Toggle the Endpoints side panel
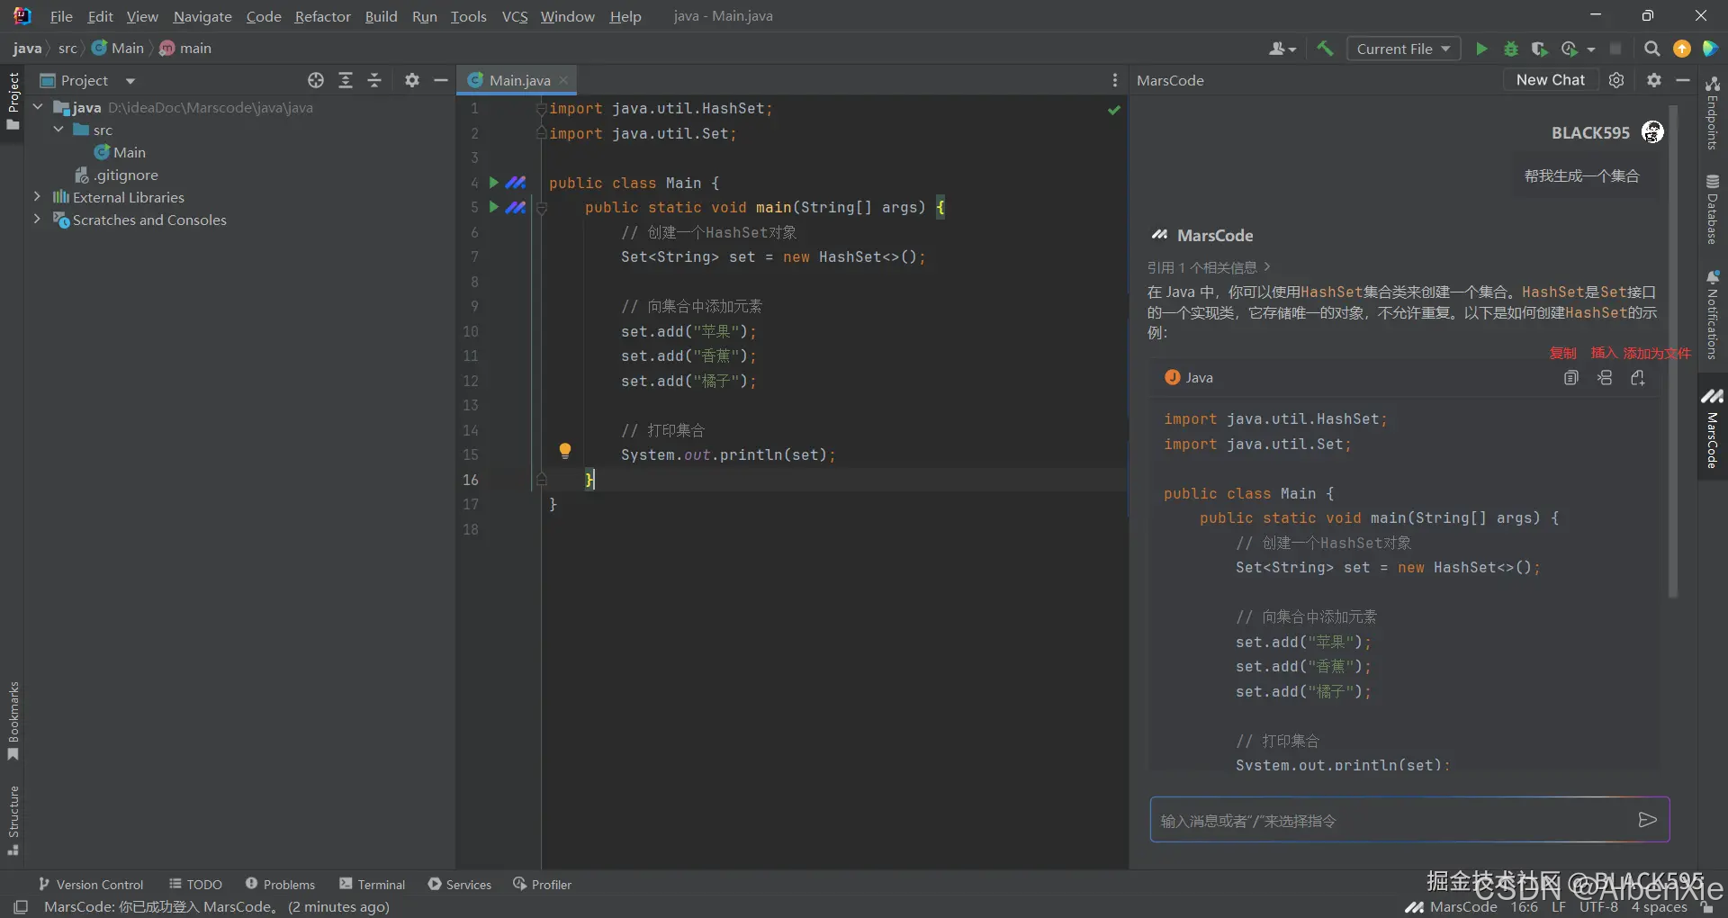This screenshot has height=918, width=1728. click(x=1712, y=113)
